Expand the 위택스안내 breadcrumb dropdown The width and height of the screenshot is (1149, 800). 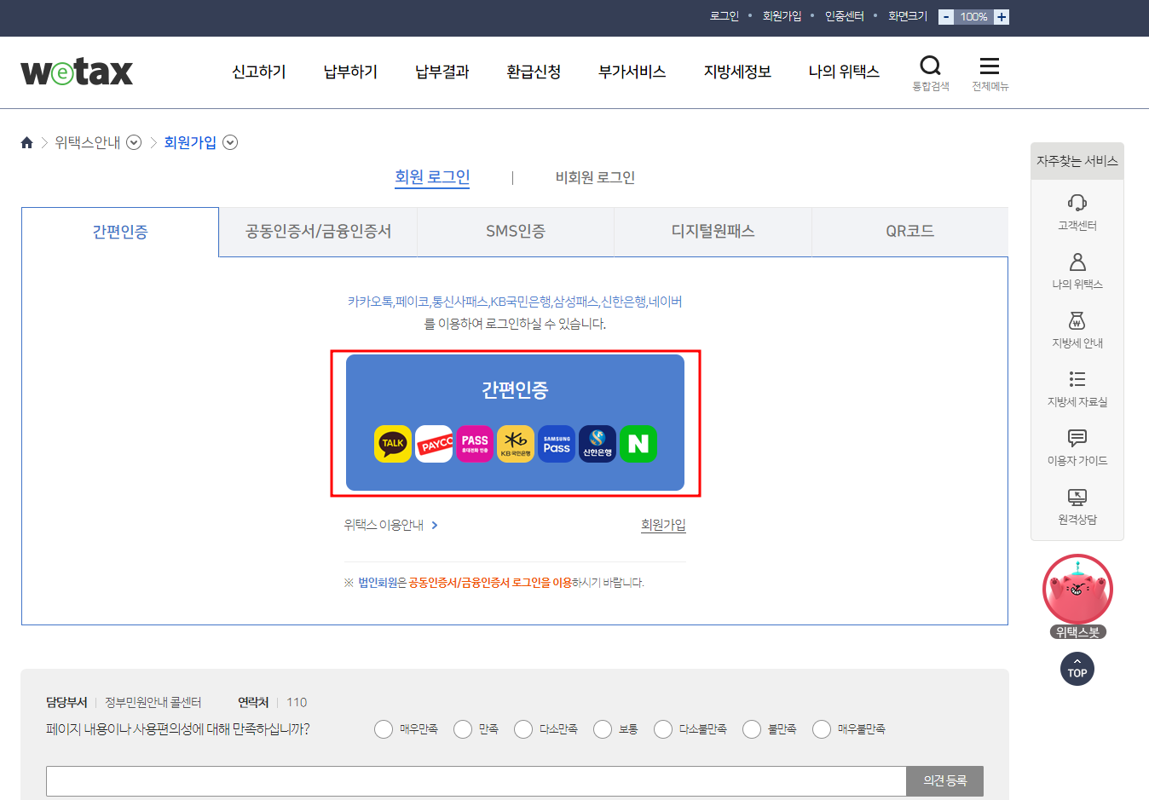(x=133, y=142)
